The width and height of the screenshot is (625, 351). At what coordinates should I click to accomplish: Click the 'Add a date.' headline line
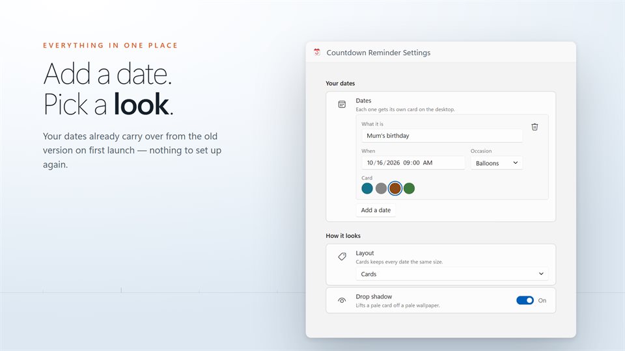tap(107, 74)
